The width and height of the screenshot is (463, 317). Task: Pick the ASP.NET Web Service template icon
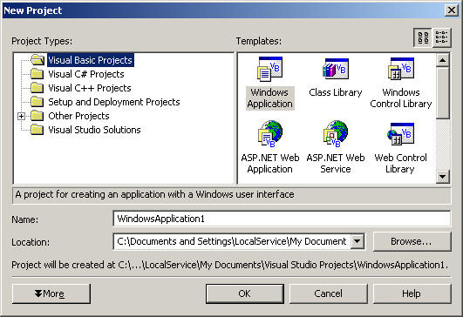tap(336, 133)
